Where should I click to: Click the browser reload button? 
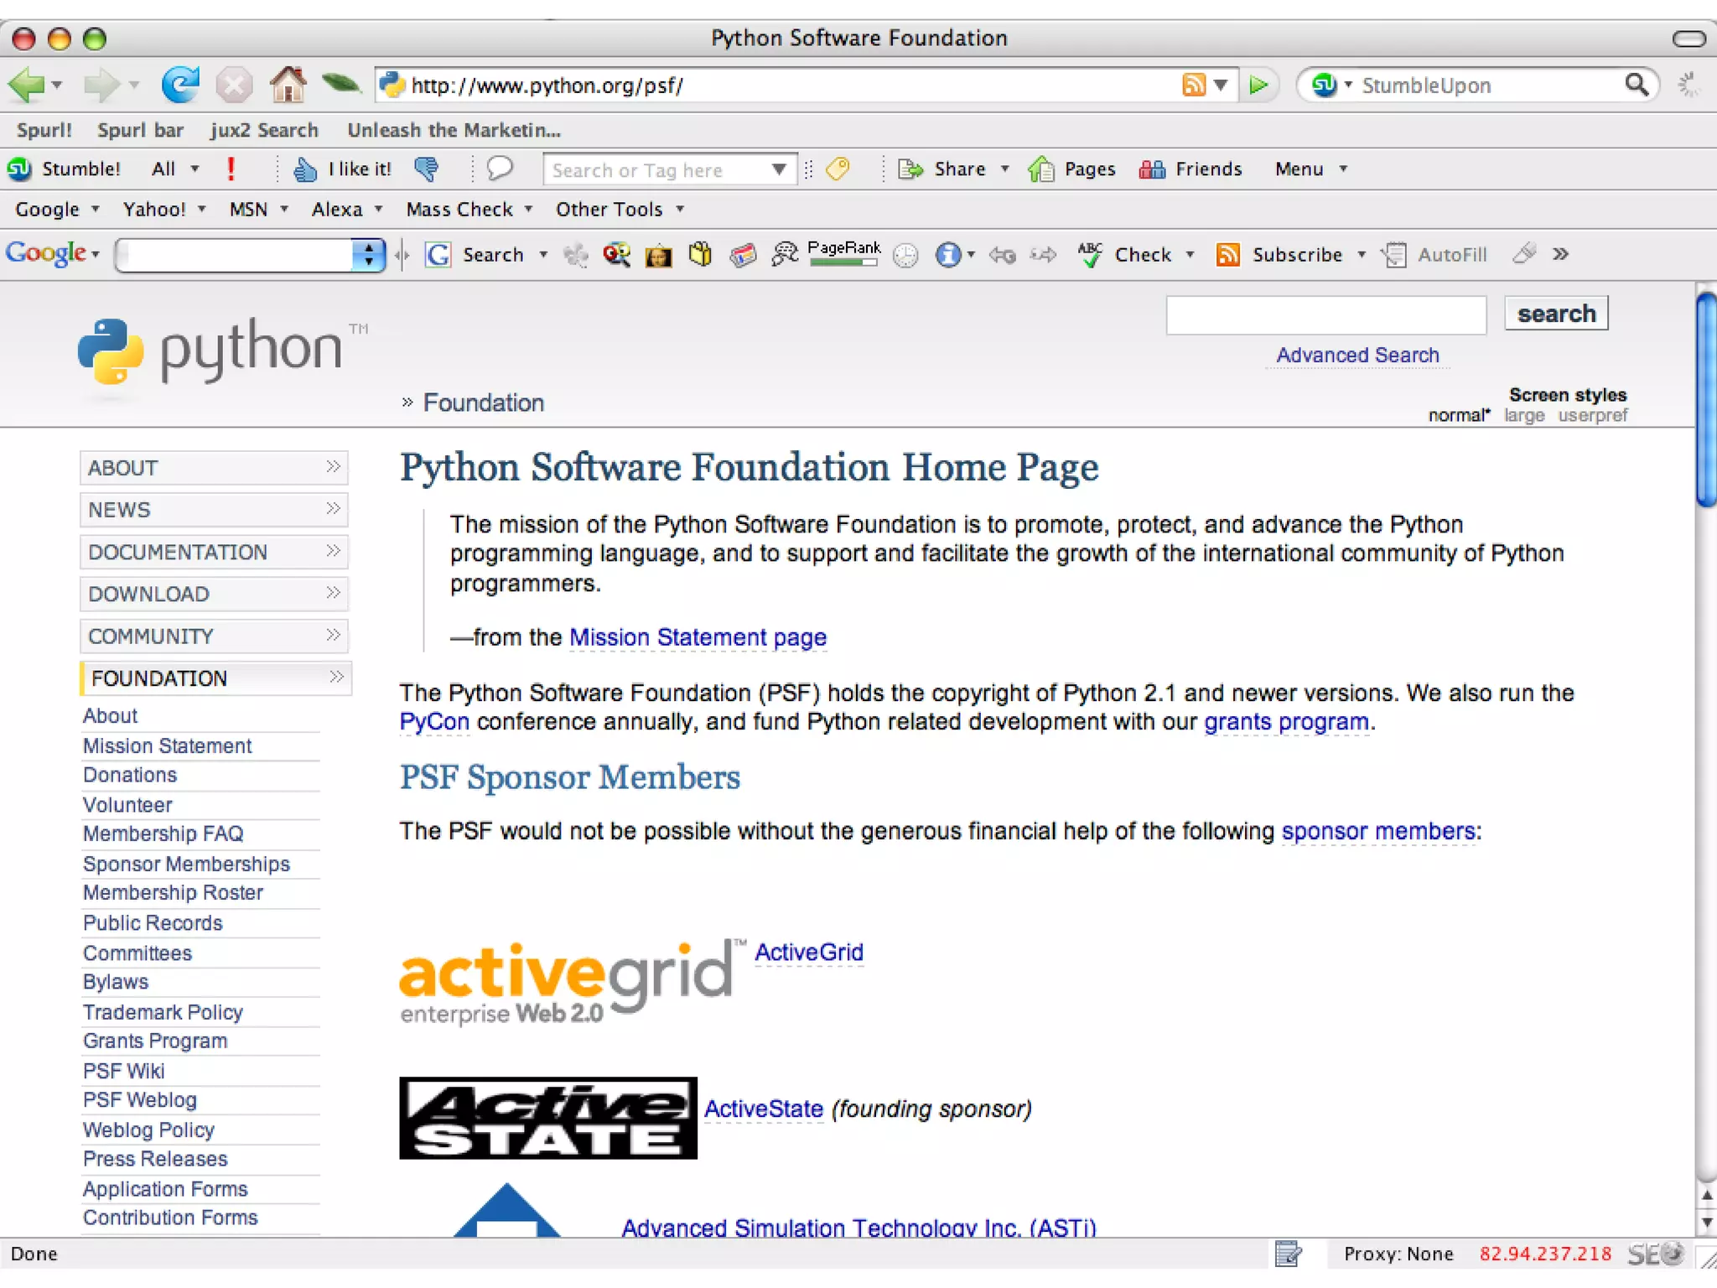(180, 85)
